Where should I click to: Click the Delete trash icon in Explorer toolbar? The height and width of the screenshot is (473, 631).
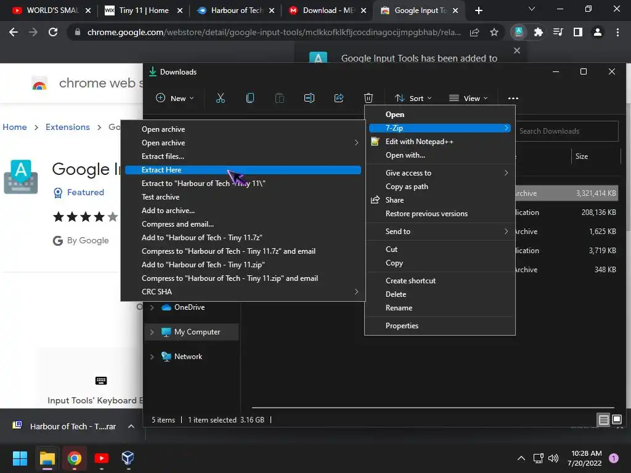coord(368,98)
